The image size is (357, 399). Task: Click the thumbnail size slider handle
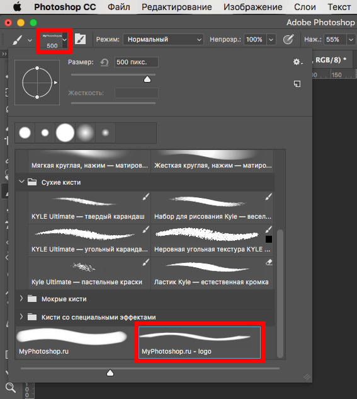[x=110, y=373]
